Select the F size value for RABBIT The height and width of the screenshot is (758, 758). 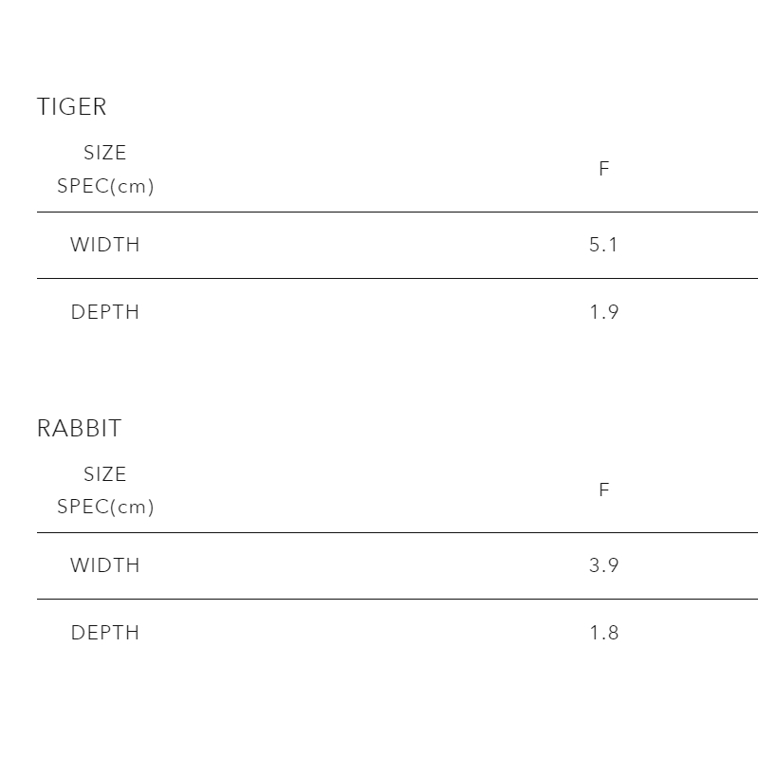(603, 490)
